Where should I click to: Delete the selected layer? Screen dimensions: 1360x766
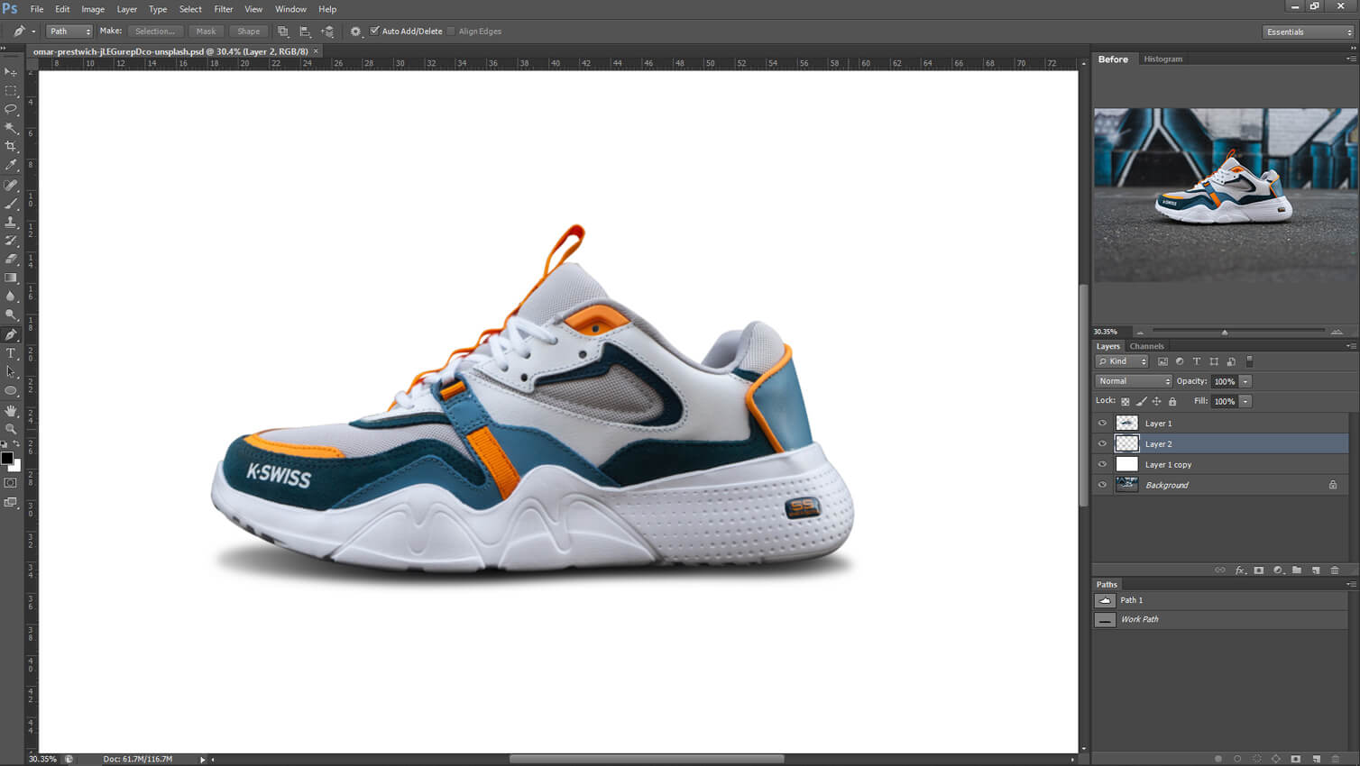point(1335,570)
